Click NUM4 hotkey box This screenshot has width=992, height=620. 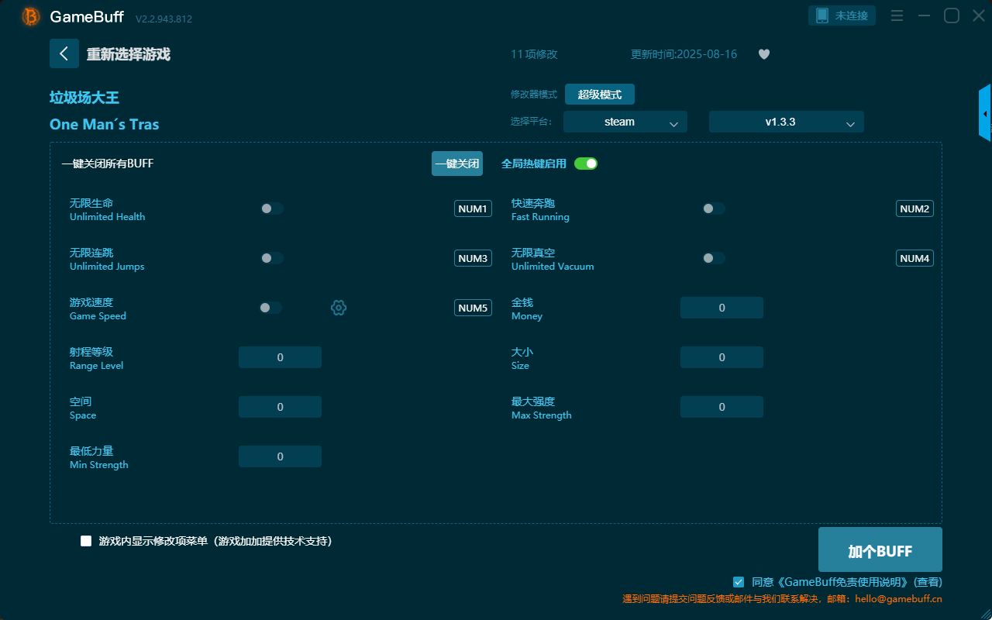click(914, 258)
